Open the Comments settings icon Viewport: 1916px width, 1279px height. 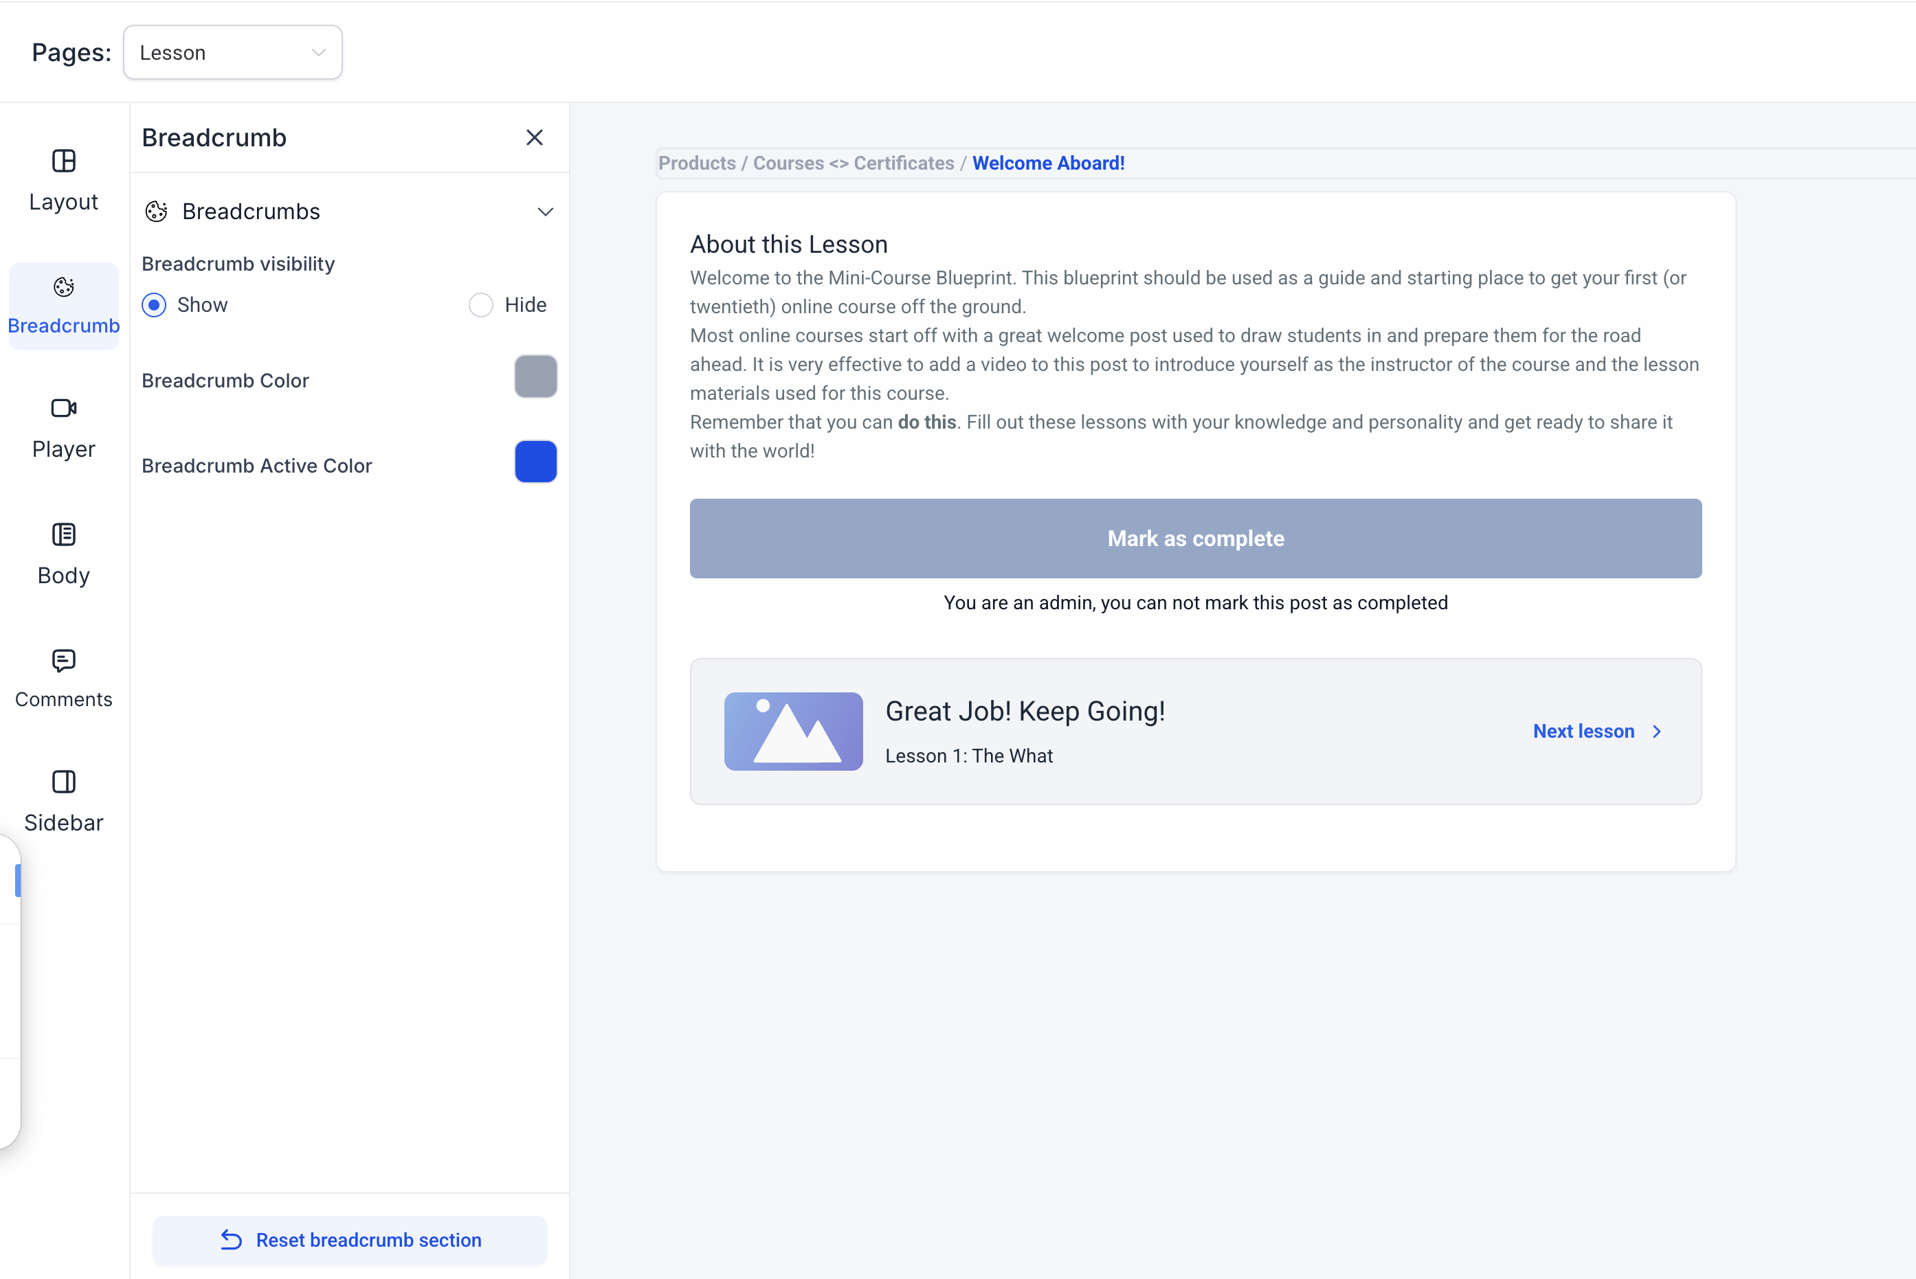pos(64,660)
